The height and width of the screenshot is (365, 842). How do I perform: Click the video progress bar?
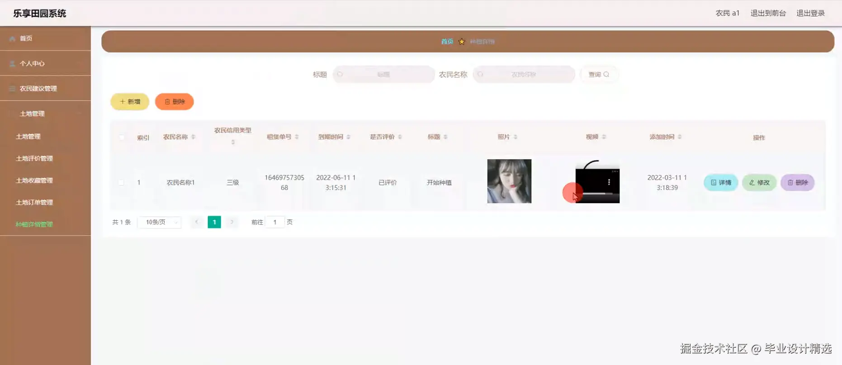pyautogui.click(x=598, y=194)
